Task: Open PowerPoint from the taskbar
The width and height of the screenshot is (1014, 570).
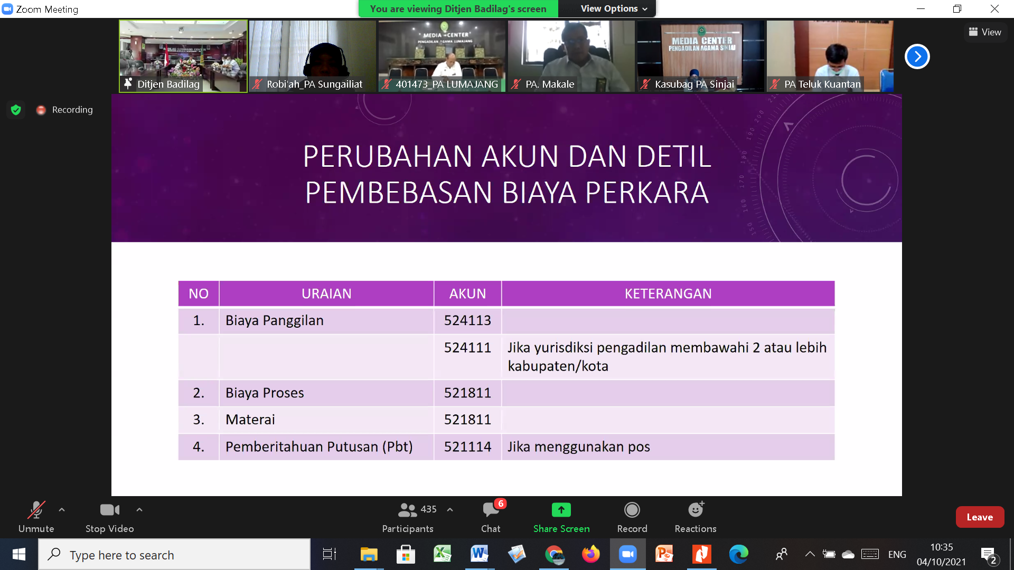Action: 664,554
